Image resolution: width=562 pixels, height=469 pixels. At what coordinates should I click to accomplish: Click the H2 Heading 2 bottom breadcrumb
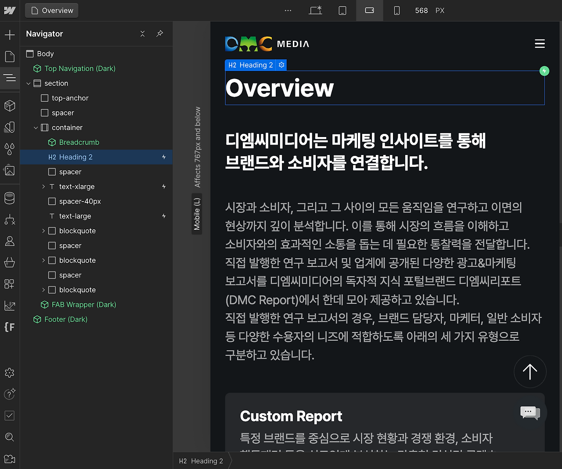[201, 461]
